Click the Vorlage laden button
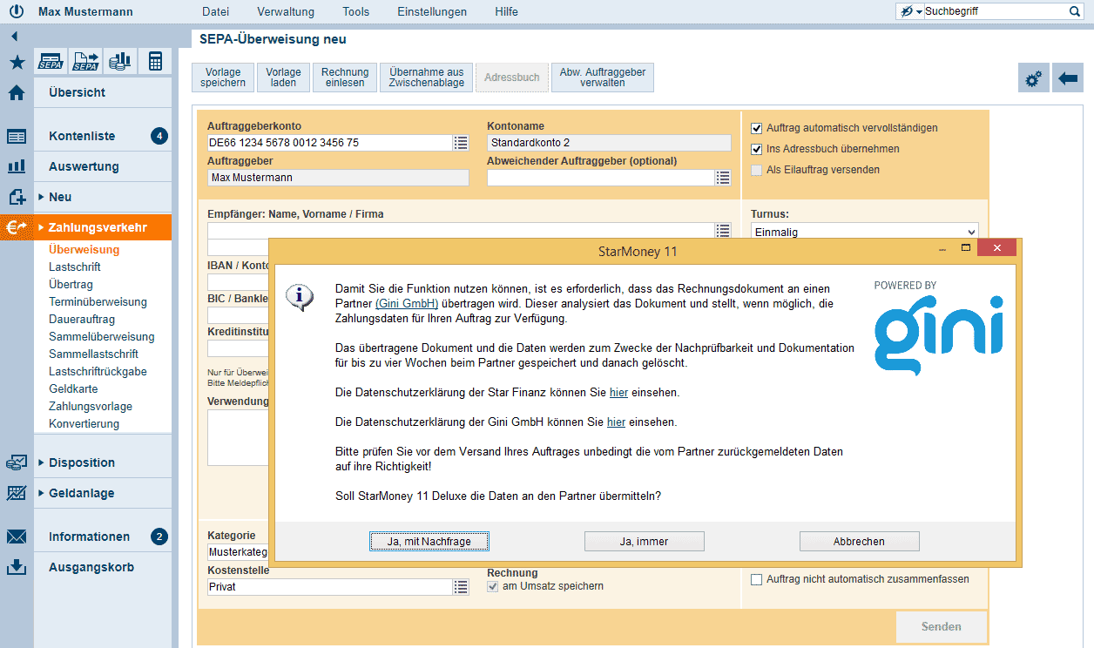 coord(284,78)
